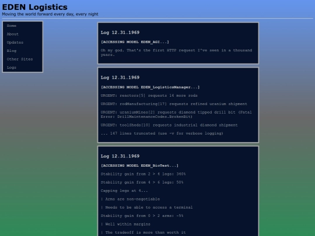Image resolution: width=315 pixels, height=236 pixels.
Task: Click 'Needs to be able to access a terminal'
Action: pos(146,207)
